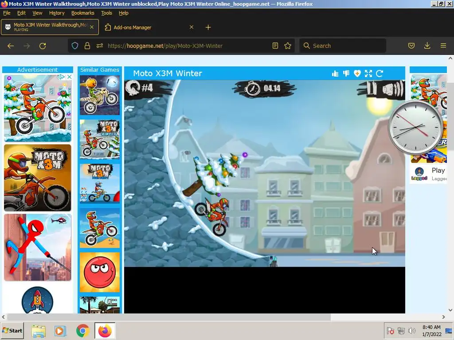454x340 pixels.
Task: Go back with browser back arrow
Action: click(11, 46)
